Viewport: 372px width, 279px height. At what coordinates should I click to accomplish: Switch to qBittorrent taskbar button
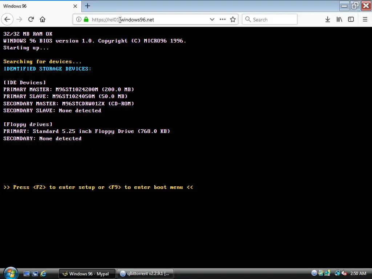tap(145, 274)
